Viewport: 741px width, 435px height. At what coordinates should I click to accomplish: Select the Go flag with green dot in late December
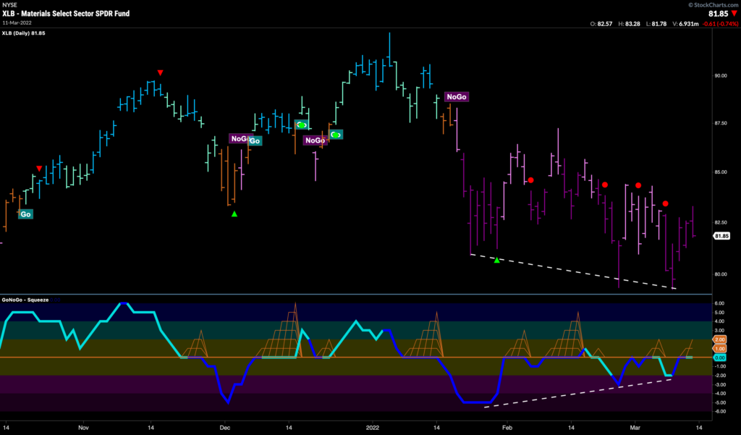[336, 135]
